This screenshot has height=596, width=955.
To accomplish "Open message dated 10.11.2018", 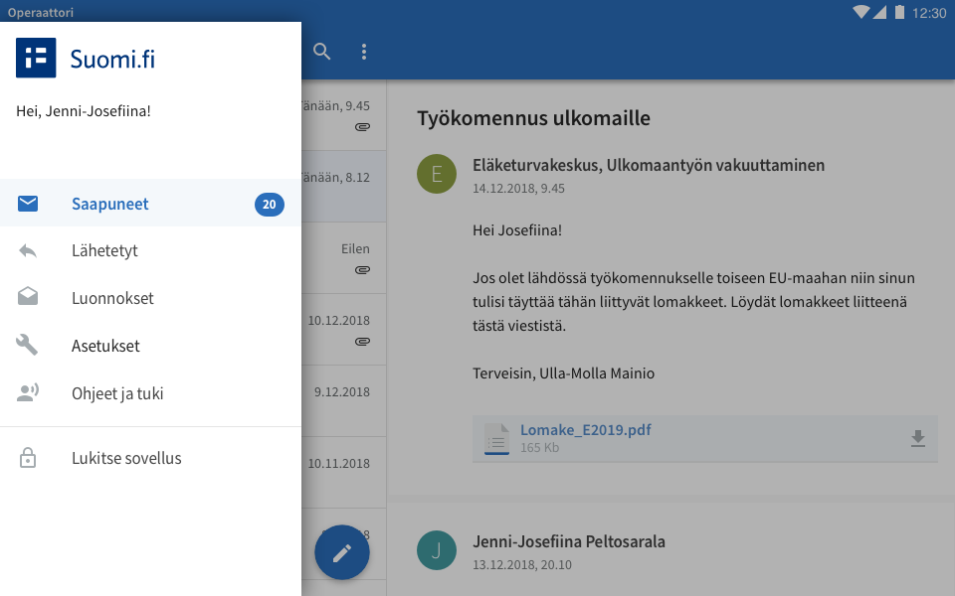I will (344, 473).
